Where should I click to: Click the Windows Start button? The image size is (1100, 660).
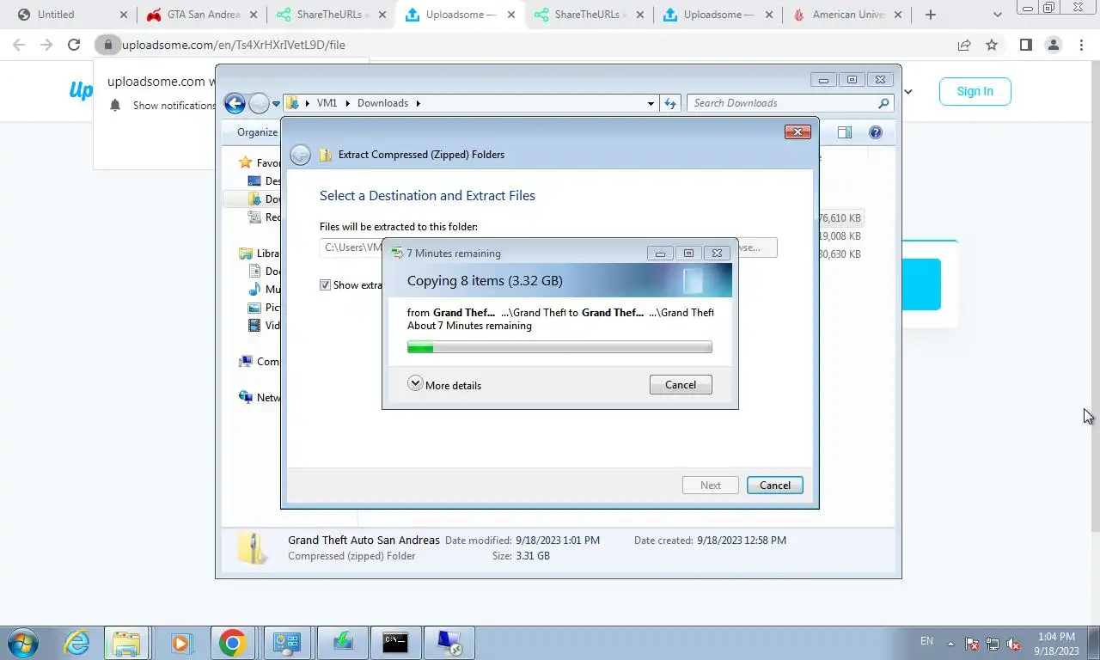(x=23, y=643)
